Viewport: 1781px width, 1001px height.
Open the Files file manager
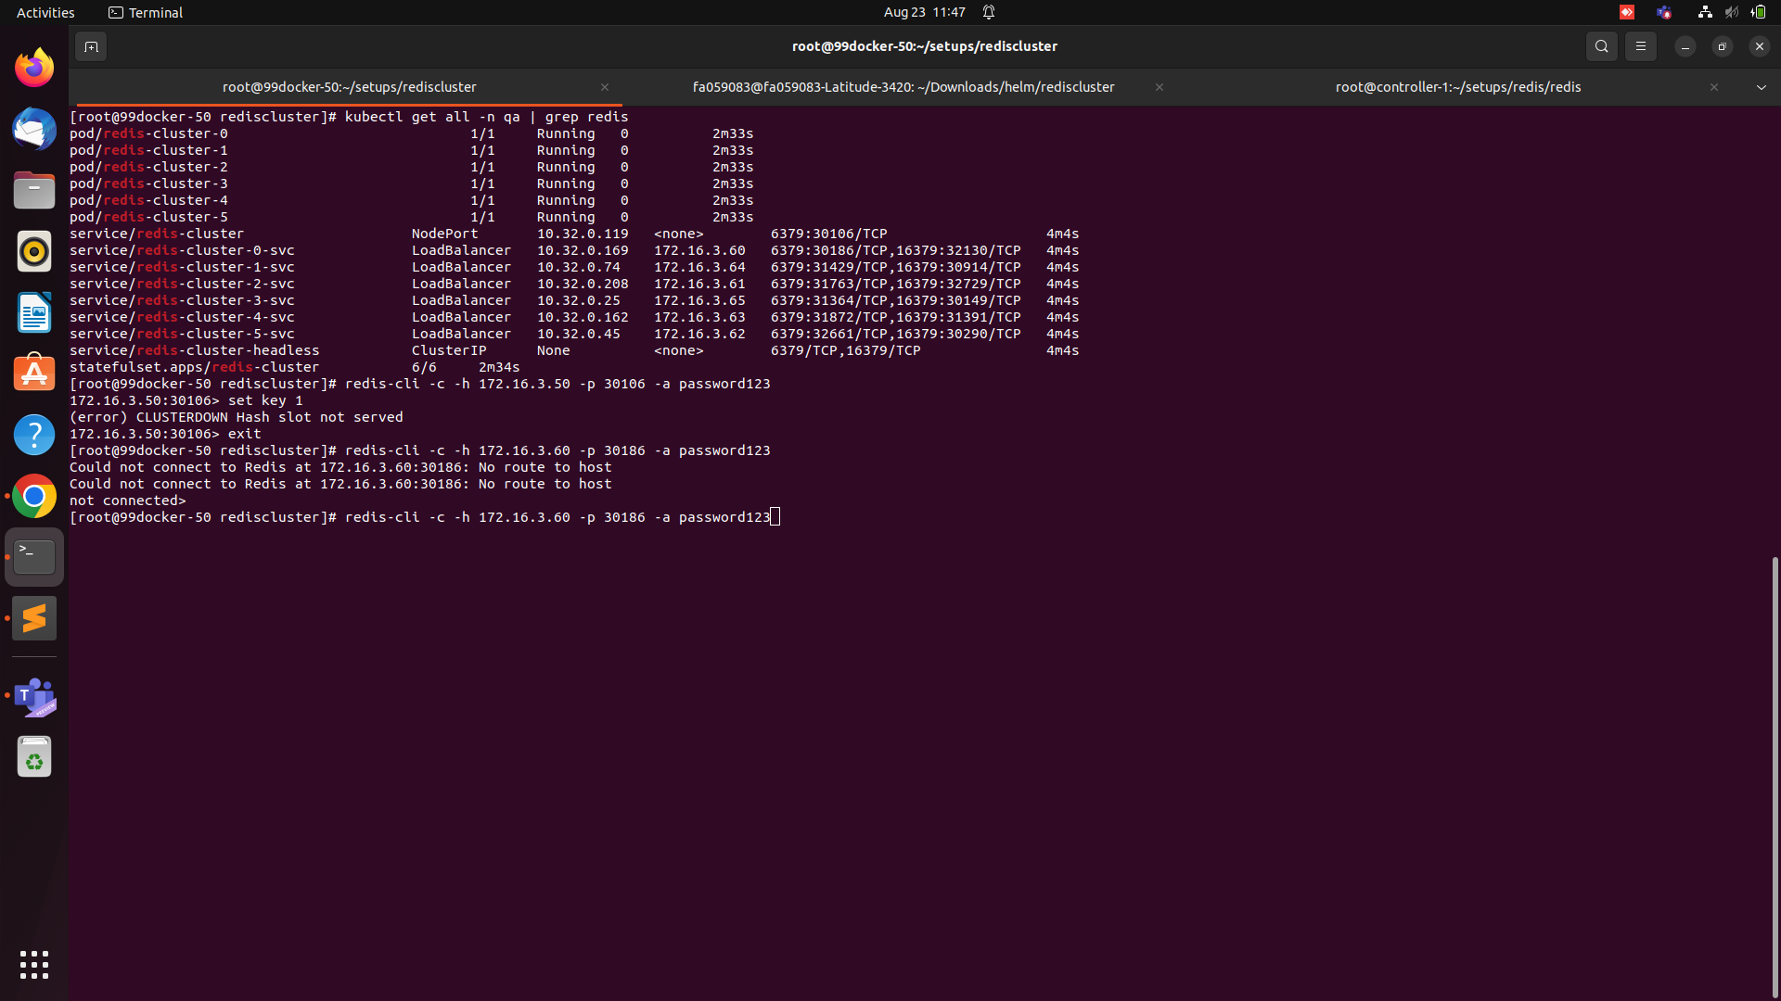point(33,190)
